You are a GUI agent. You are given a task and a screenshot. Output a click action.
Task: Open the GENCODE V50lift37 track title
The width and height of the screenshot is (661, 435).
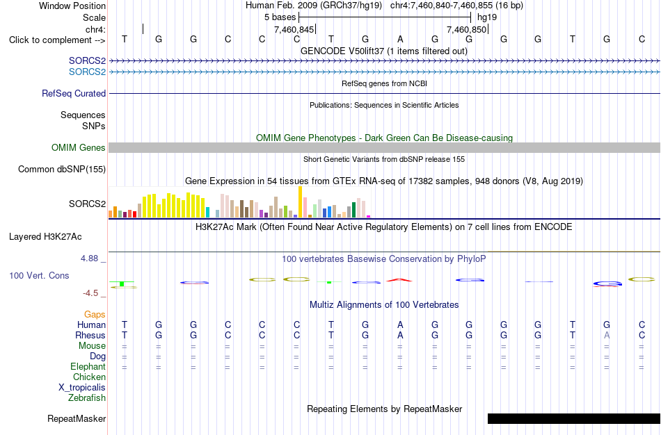coord(383,51)
